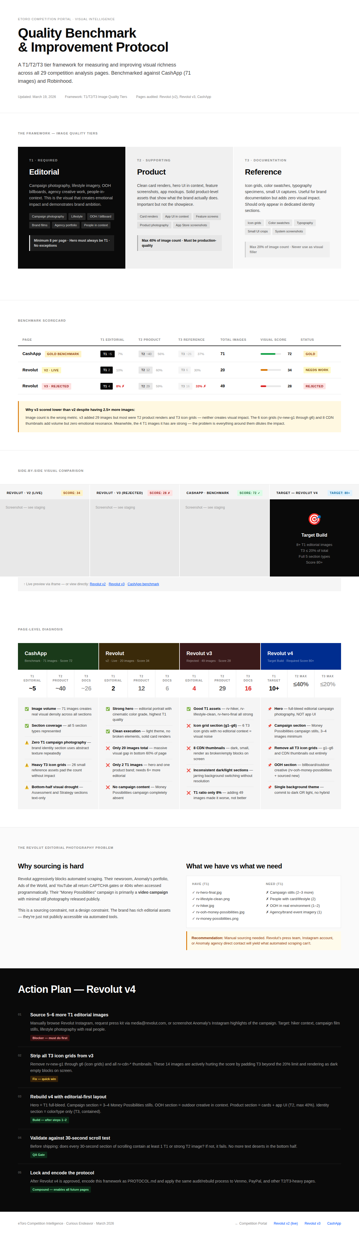The height and width of the screenshot is (1235, 359).
Task: Click the warning icon by Bottom-half visual drought
Action: click(27, 787)
